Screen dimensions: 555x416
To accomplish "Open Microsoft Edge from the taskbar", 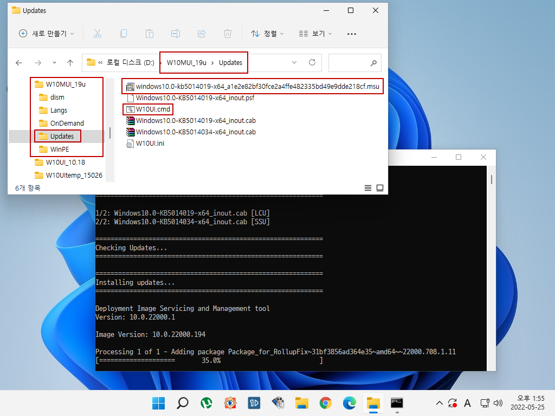I will (x=350, y=403).
